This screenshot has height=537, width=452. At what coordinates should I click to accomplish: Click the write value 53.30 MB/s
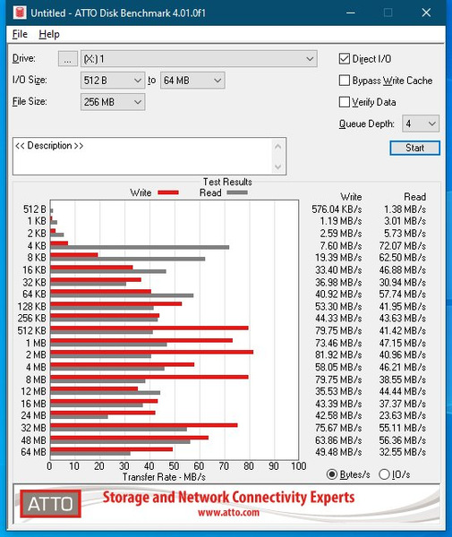338,306
